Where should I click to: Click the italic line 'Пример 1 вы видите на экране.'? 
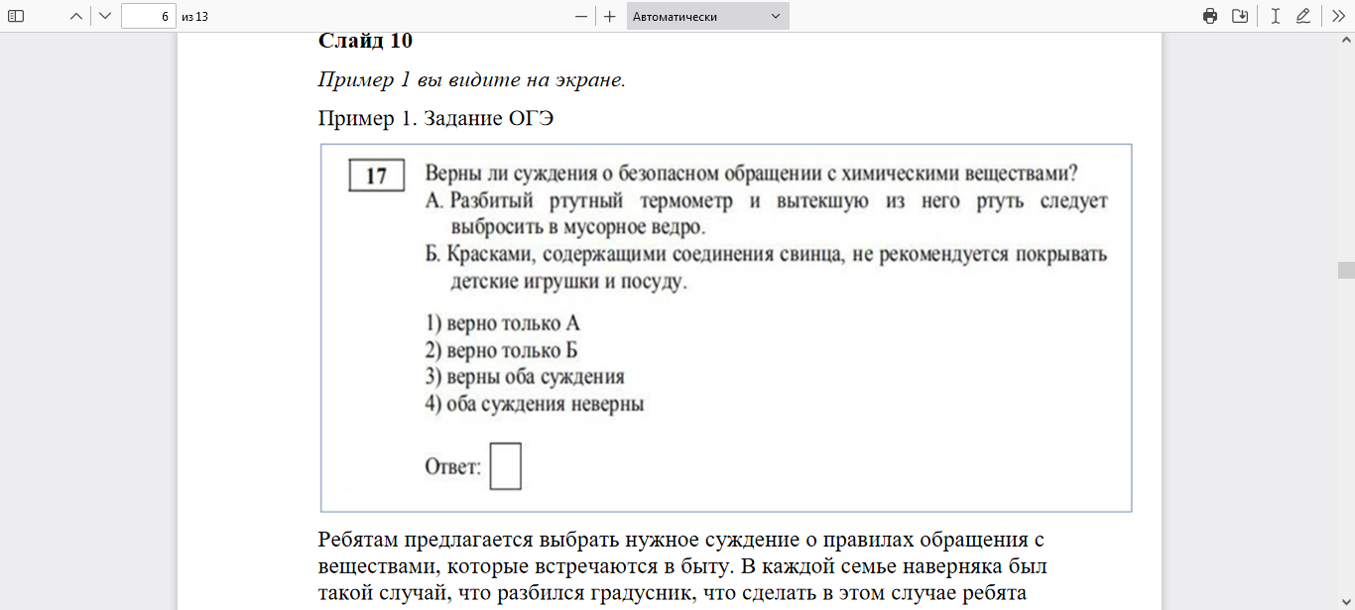coord(472,80)
